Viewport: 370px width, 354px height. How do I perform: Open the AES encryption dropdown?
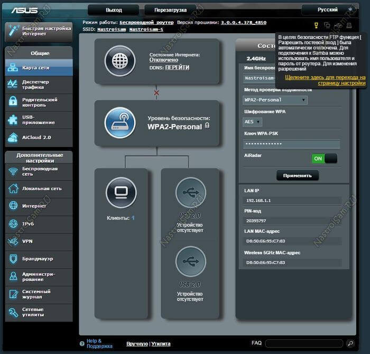(x=252, y=122)
